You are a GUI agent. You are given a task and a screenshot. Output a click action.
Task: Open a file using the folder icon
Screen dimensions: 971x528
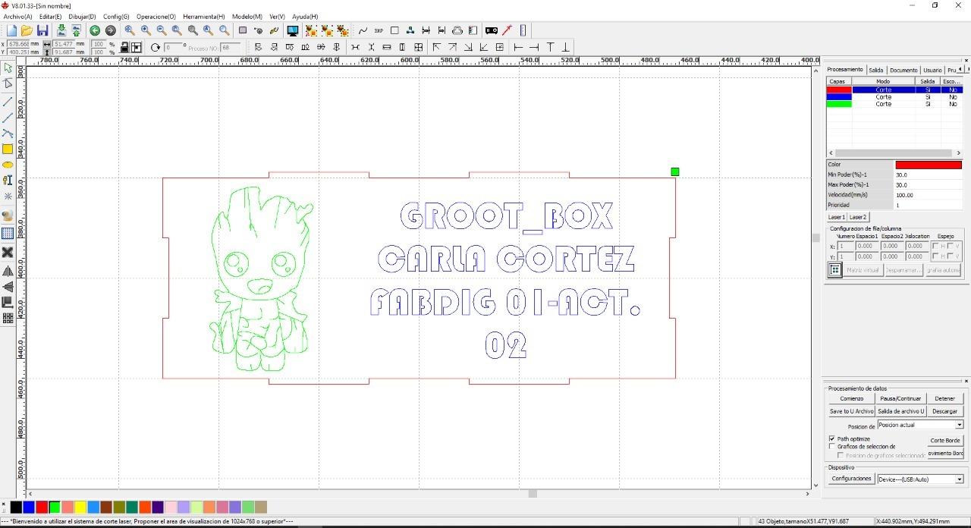[x=27, y=30]
